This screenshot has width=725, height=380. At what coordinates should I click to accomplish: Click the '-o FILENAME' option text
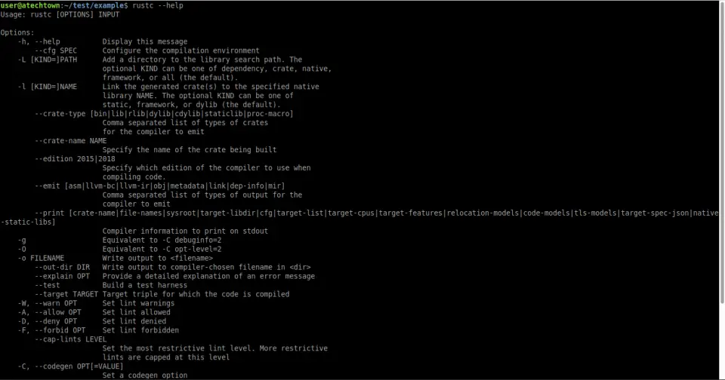click(x=41, y=258)
